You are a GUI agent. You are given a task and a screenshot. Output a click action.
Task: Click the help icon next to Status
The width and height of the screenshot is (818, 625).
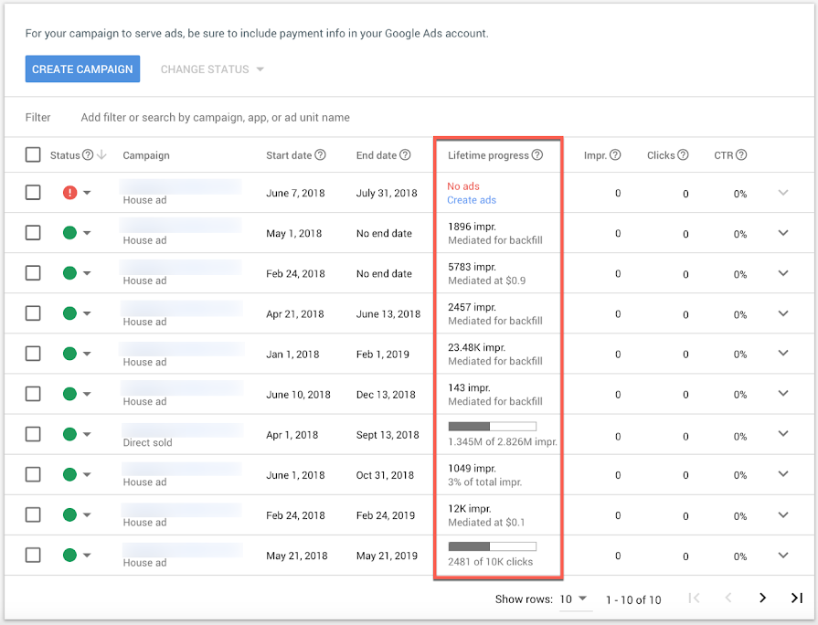coord(88,155)
